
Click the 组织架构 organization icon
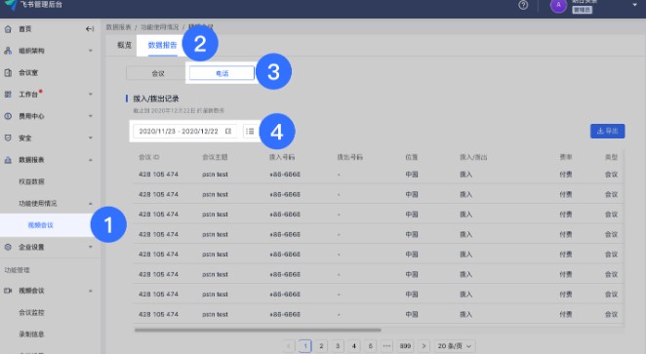point(8,51)
